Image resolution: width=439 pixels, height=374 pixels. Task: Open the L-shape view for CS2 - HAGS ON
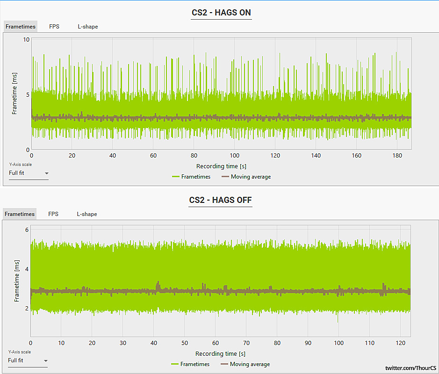[88, 27]
